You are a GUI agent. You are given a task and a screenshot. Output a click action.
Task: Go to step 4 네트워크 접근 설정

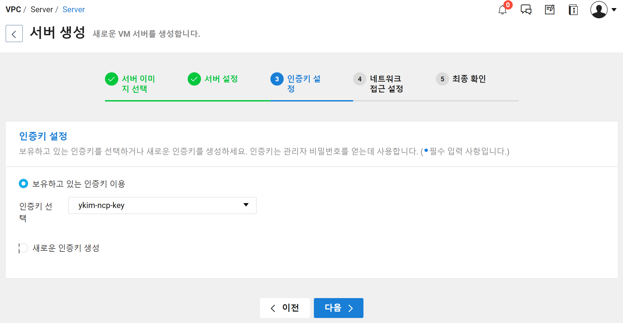coord(360,79)
